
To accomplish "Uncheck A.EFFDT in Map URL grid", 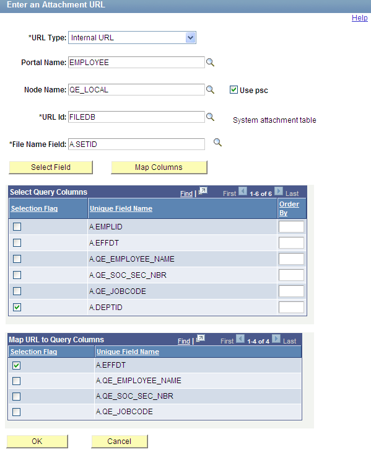I will tap(16, 365).
